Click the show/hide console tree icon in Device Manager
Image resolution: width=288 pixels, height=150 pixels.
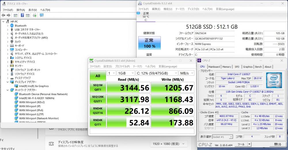[x=16, y=15]
